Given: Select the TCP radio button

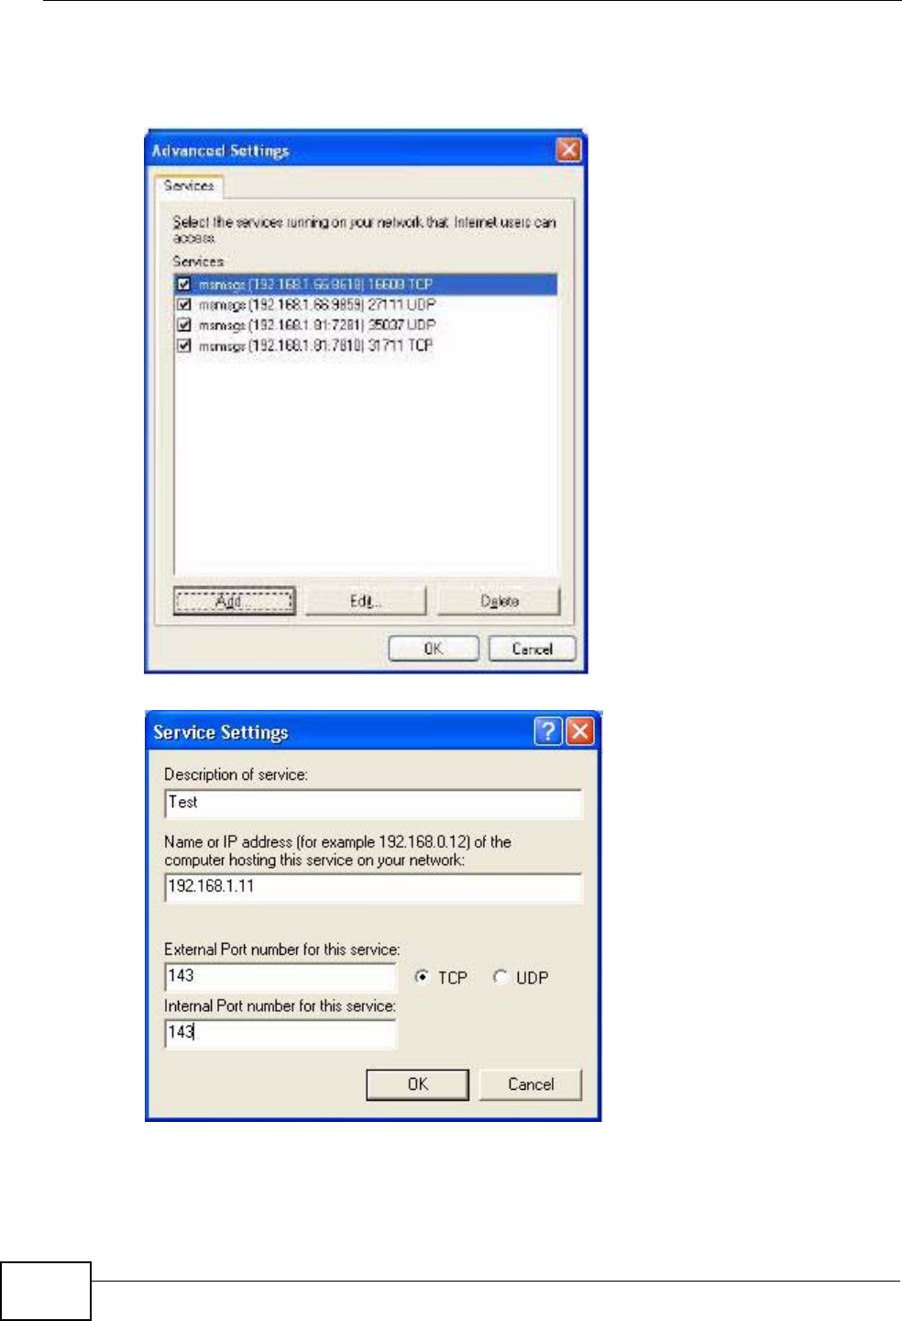Looking at the screenshot, I should 422,977.
